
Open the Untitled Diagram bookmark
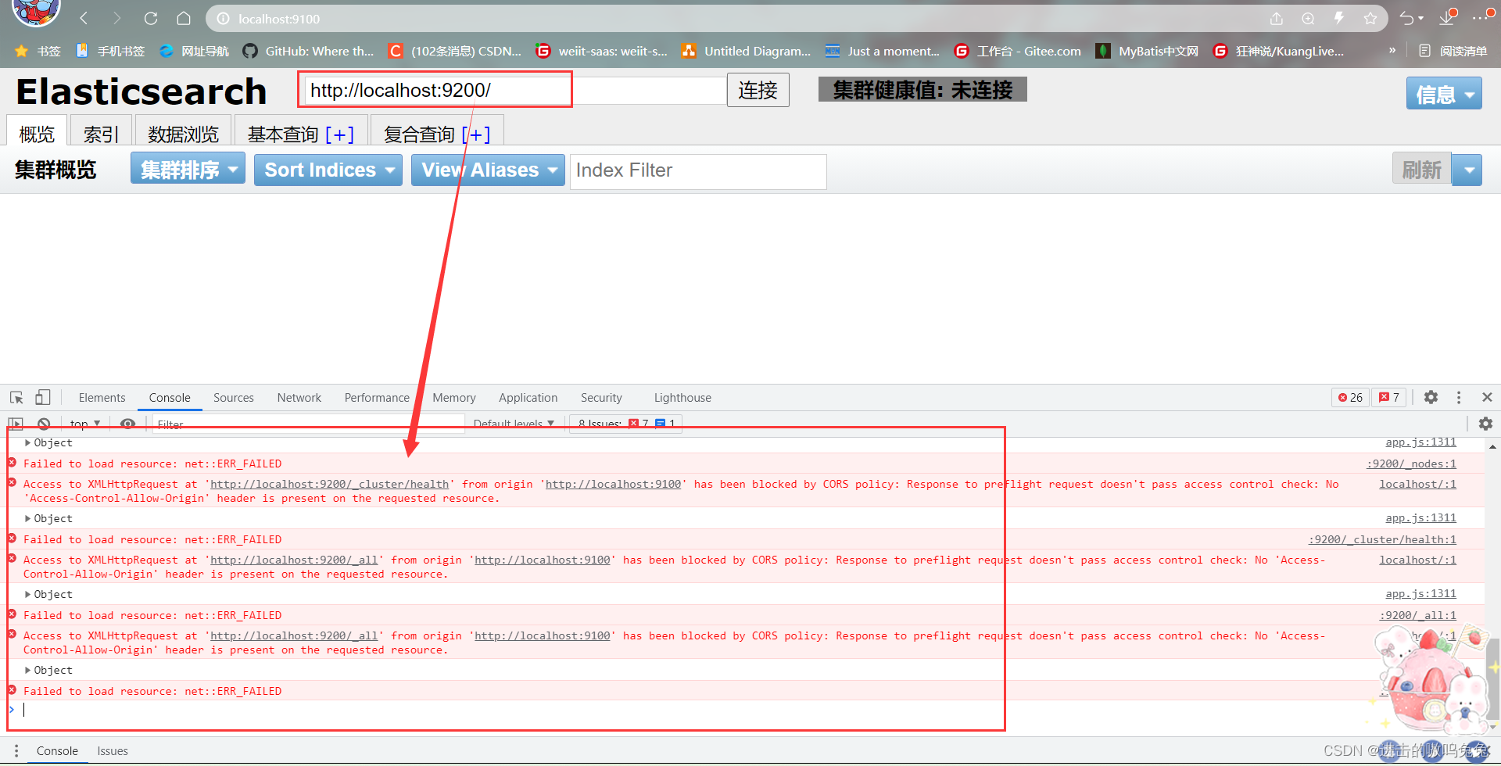pyautogui.click(x=747, y=51)
